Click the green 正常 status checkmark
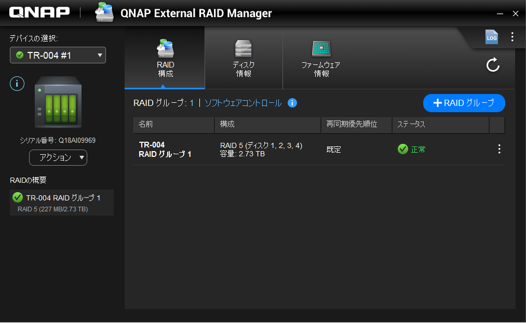526x323 pixels. click(x=402, y=150)
